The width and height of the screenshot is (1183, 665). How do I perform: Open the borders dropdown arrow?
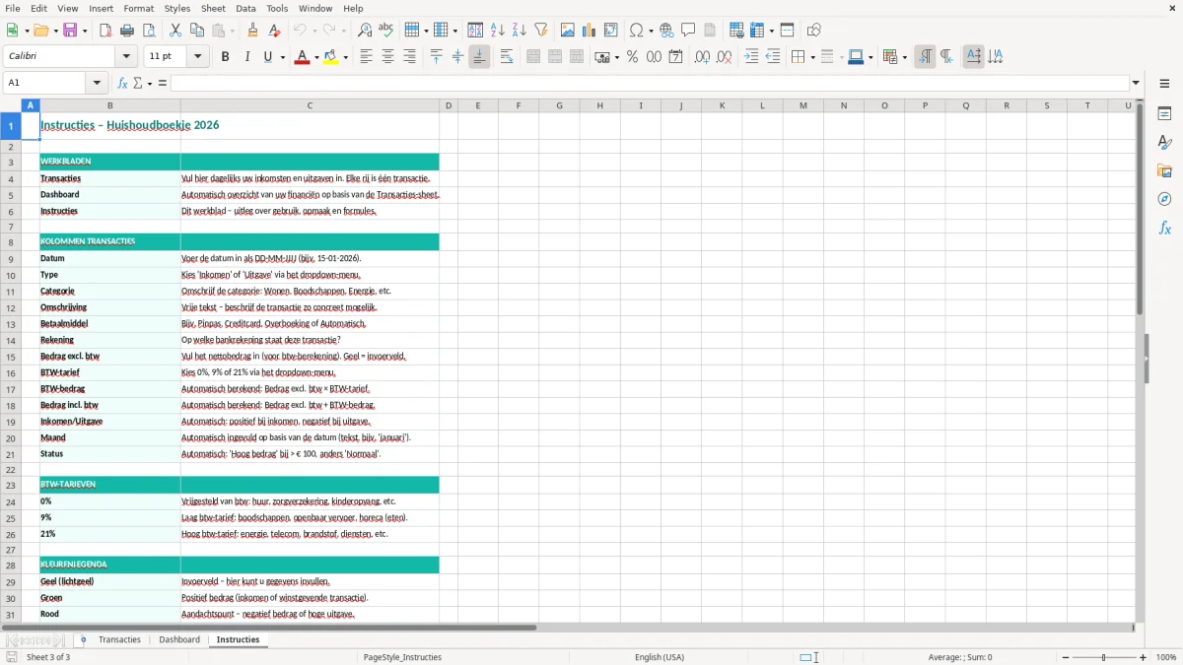(811, 57)
